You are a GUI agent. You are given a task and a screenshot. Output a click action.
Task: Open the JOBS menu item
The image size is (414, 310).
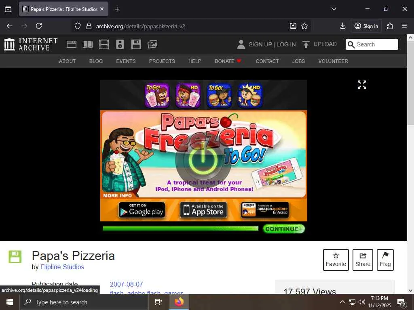[298, 61]
